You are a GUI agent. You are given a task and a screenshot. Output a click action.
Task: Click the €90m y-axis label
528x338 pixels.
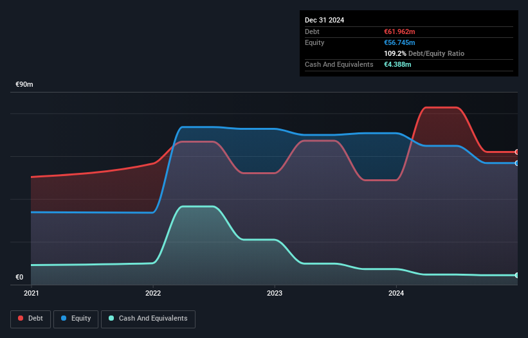point(24,84)
